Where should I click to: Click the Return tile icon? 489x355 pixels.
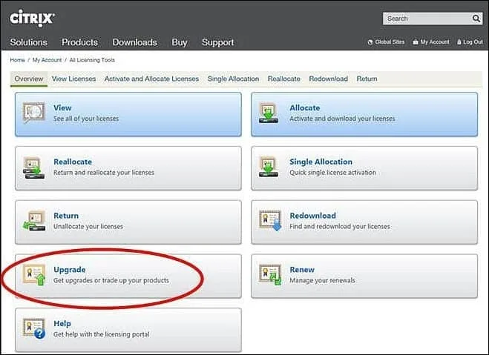34,221
